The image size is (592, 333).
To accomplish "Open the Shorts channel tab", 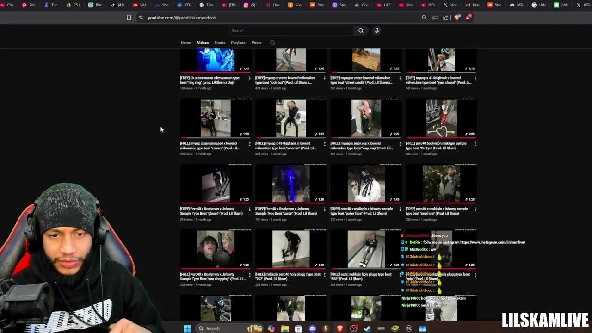I will click(220, 43).
